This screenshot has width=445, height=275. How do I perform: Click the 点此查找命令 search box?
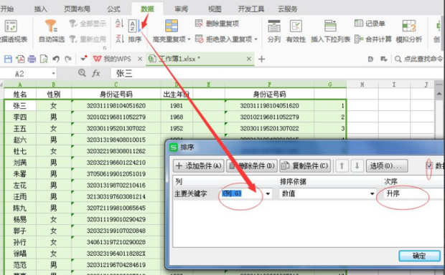point(419,59)
